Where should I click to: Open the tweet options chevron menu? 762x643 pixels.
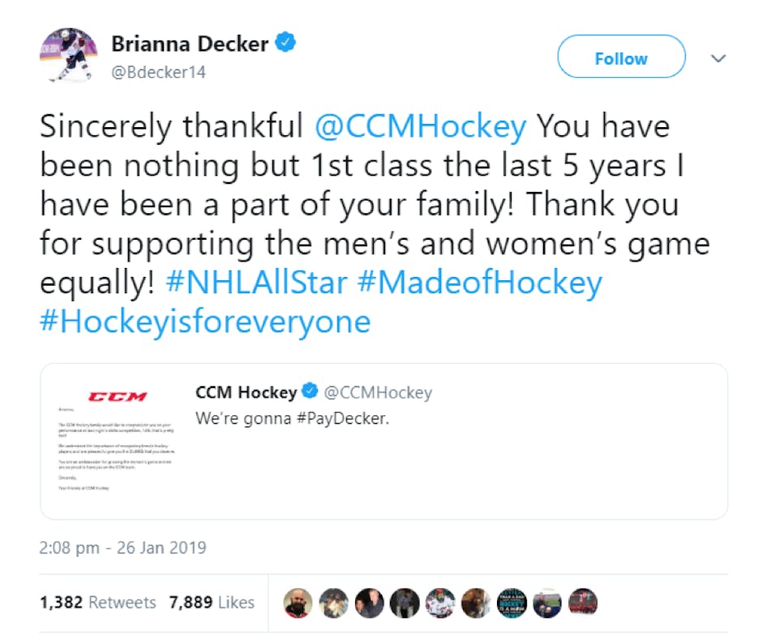tap(717, 58)
